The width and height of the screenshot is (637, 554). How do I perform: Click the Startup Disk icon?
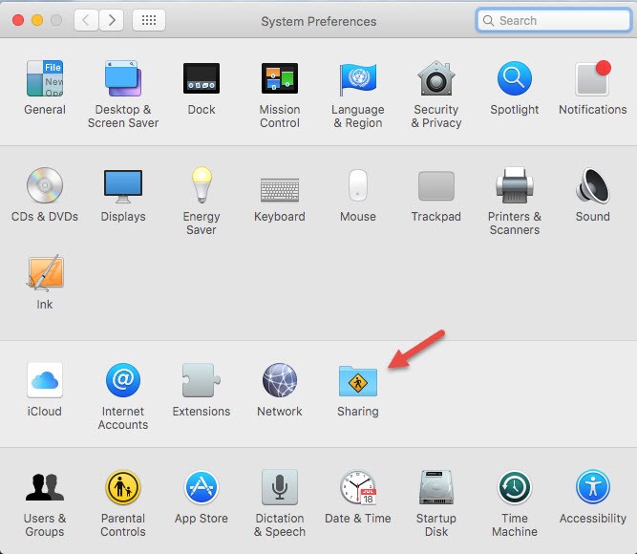(436, 489)
